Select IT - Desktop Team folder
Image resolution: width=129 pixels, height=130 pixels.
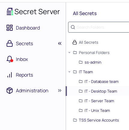click(x=101, y=91)
